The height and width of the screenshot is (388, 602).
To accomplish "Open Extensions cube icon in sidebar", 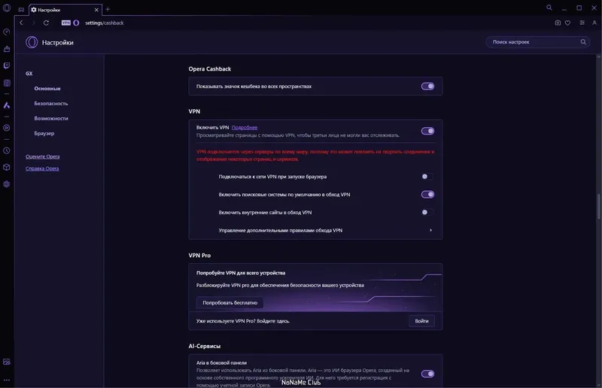I will coord(7,167).
